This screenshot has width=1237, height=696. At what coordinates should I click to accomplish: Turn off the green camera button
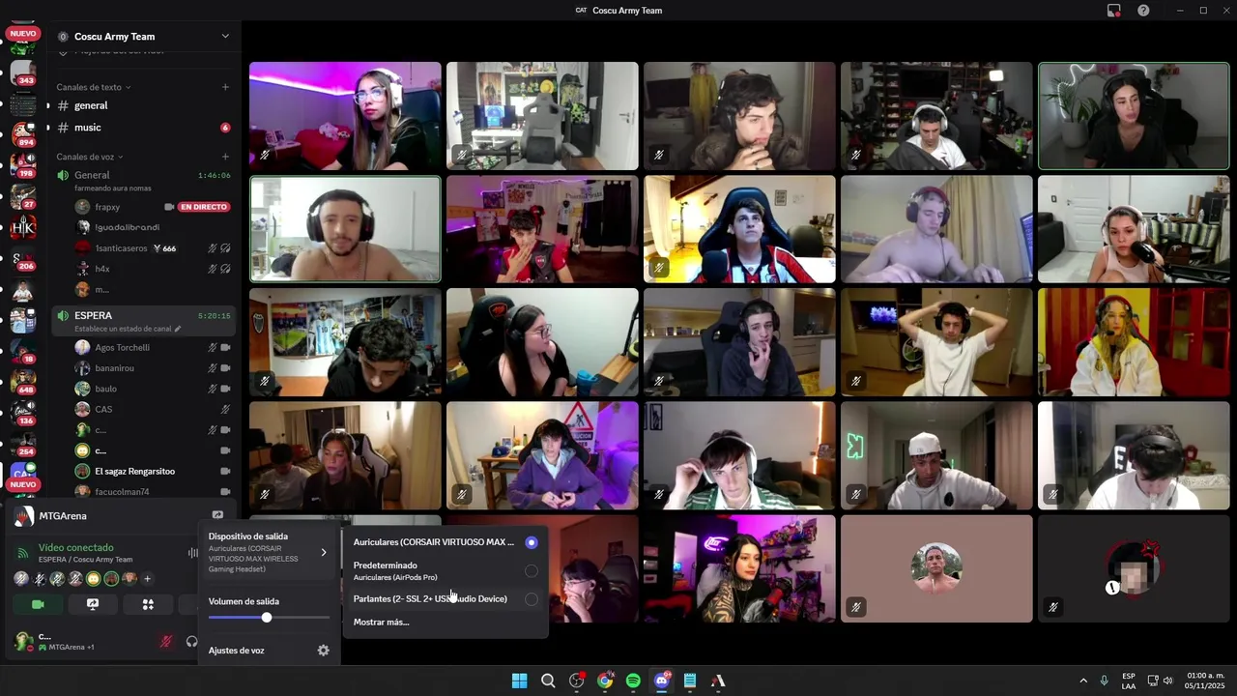tap(38, 604)
